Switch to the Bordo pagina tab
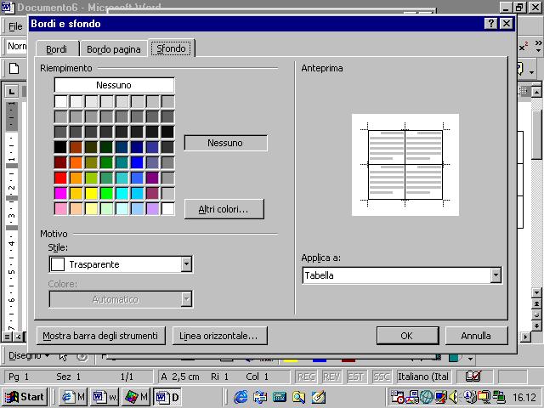544x408 pixels. pos(114,49)
